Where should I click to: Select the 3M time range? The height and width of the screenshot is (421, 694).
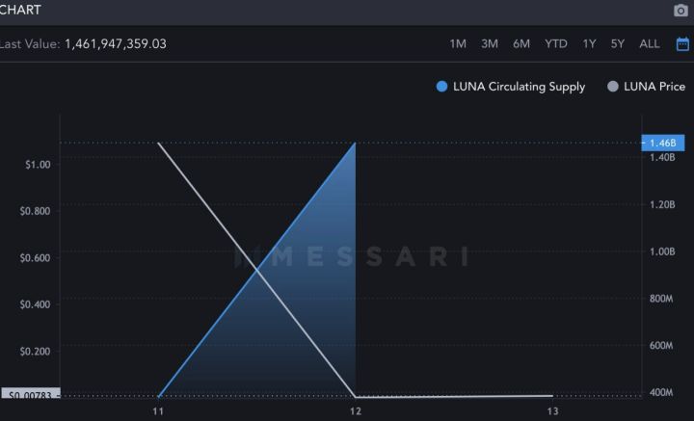pyautogui.click(x=490, y=44)
